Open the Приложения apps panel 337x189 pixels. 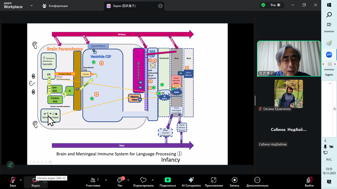pyautogui.click(x=214, y=180)
